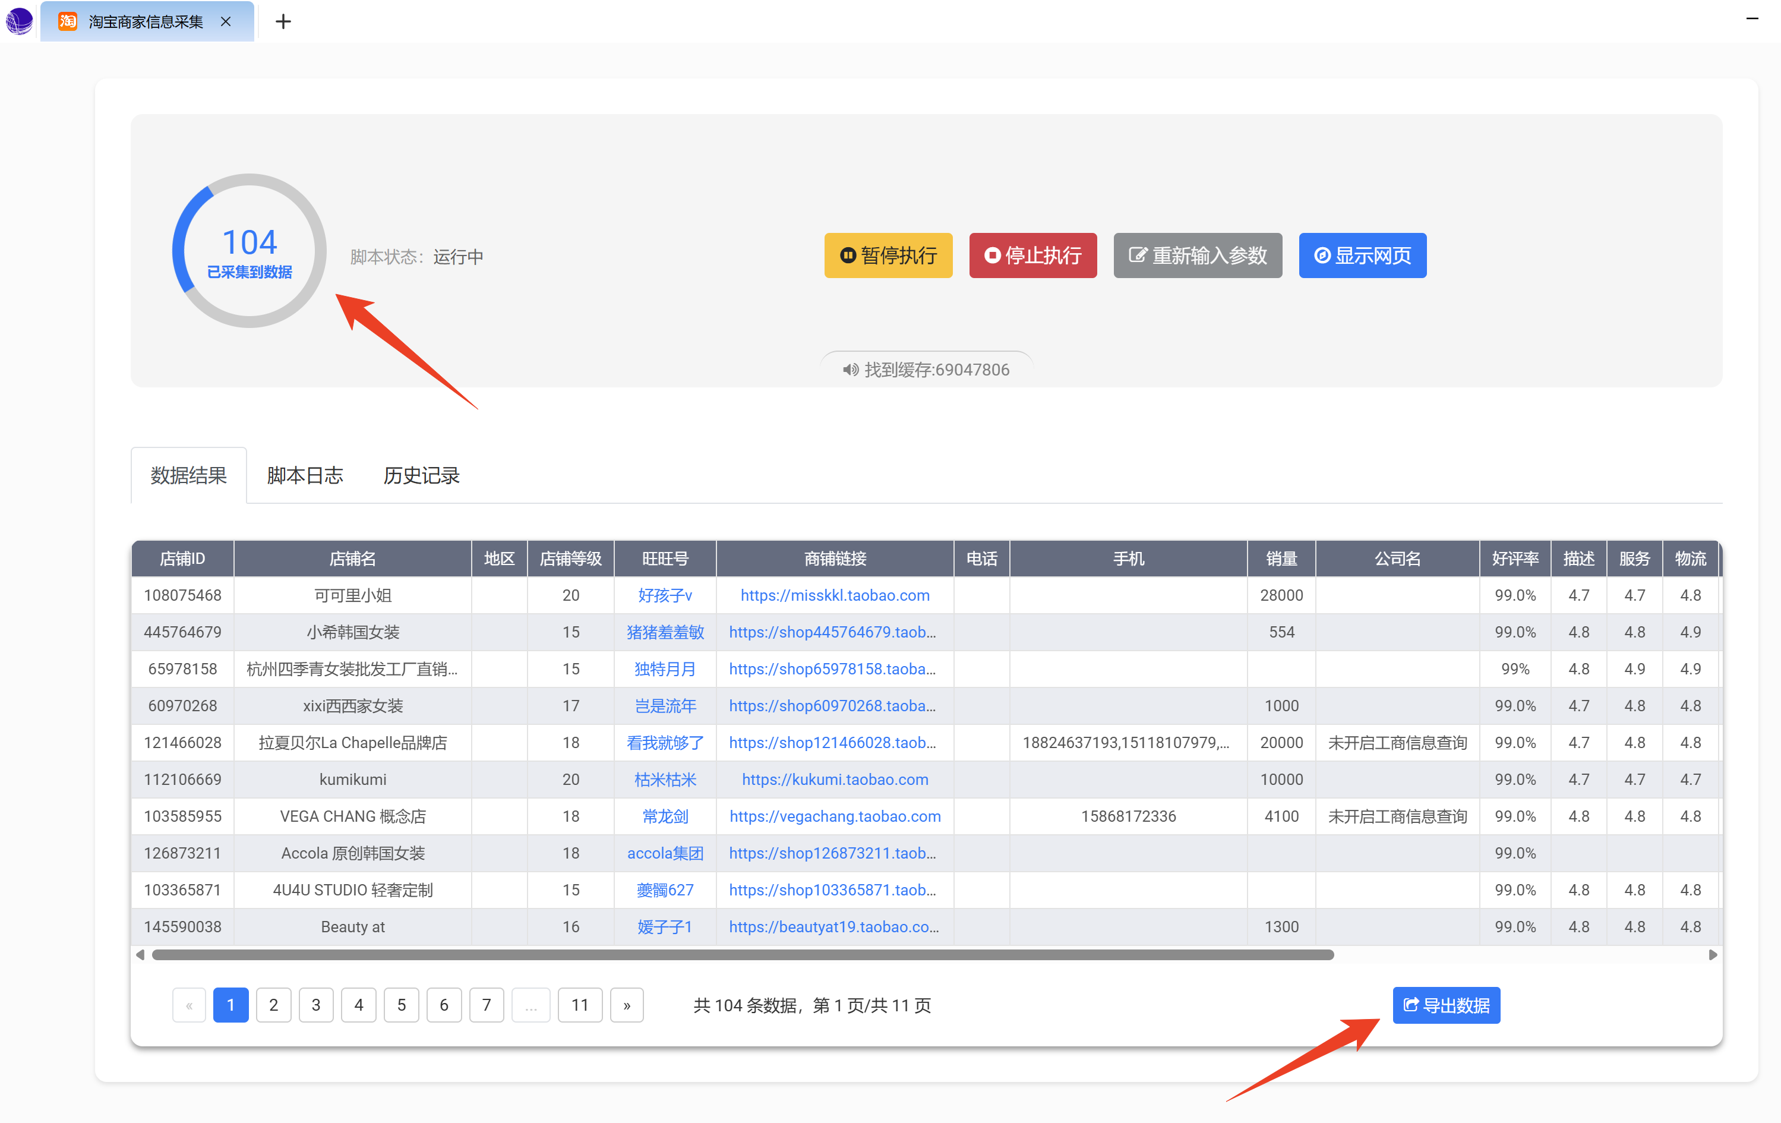Open the 好孩子v wangwang link

(665, 595)
